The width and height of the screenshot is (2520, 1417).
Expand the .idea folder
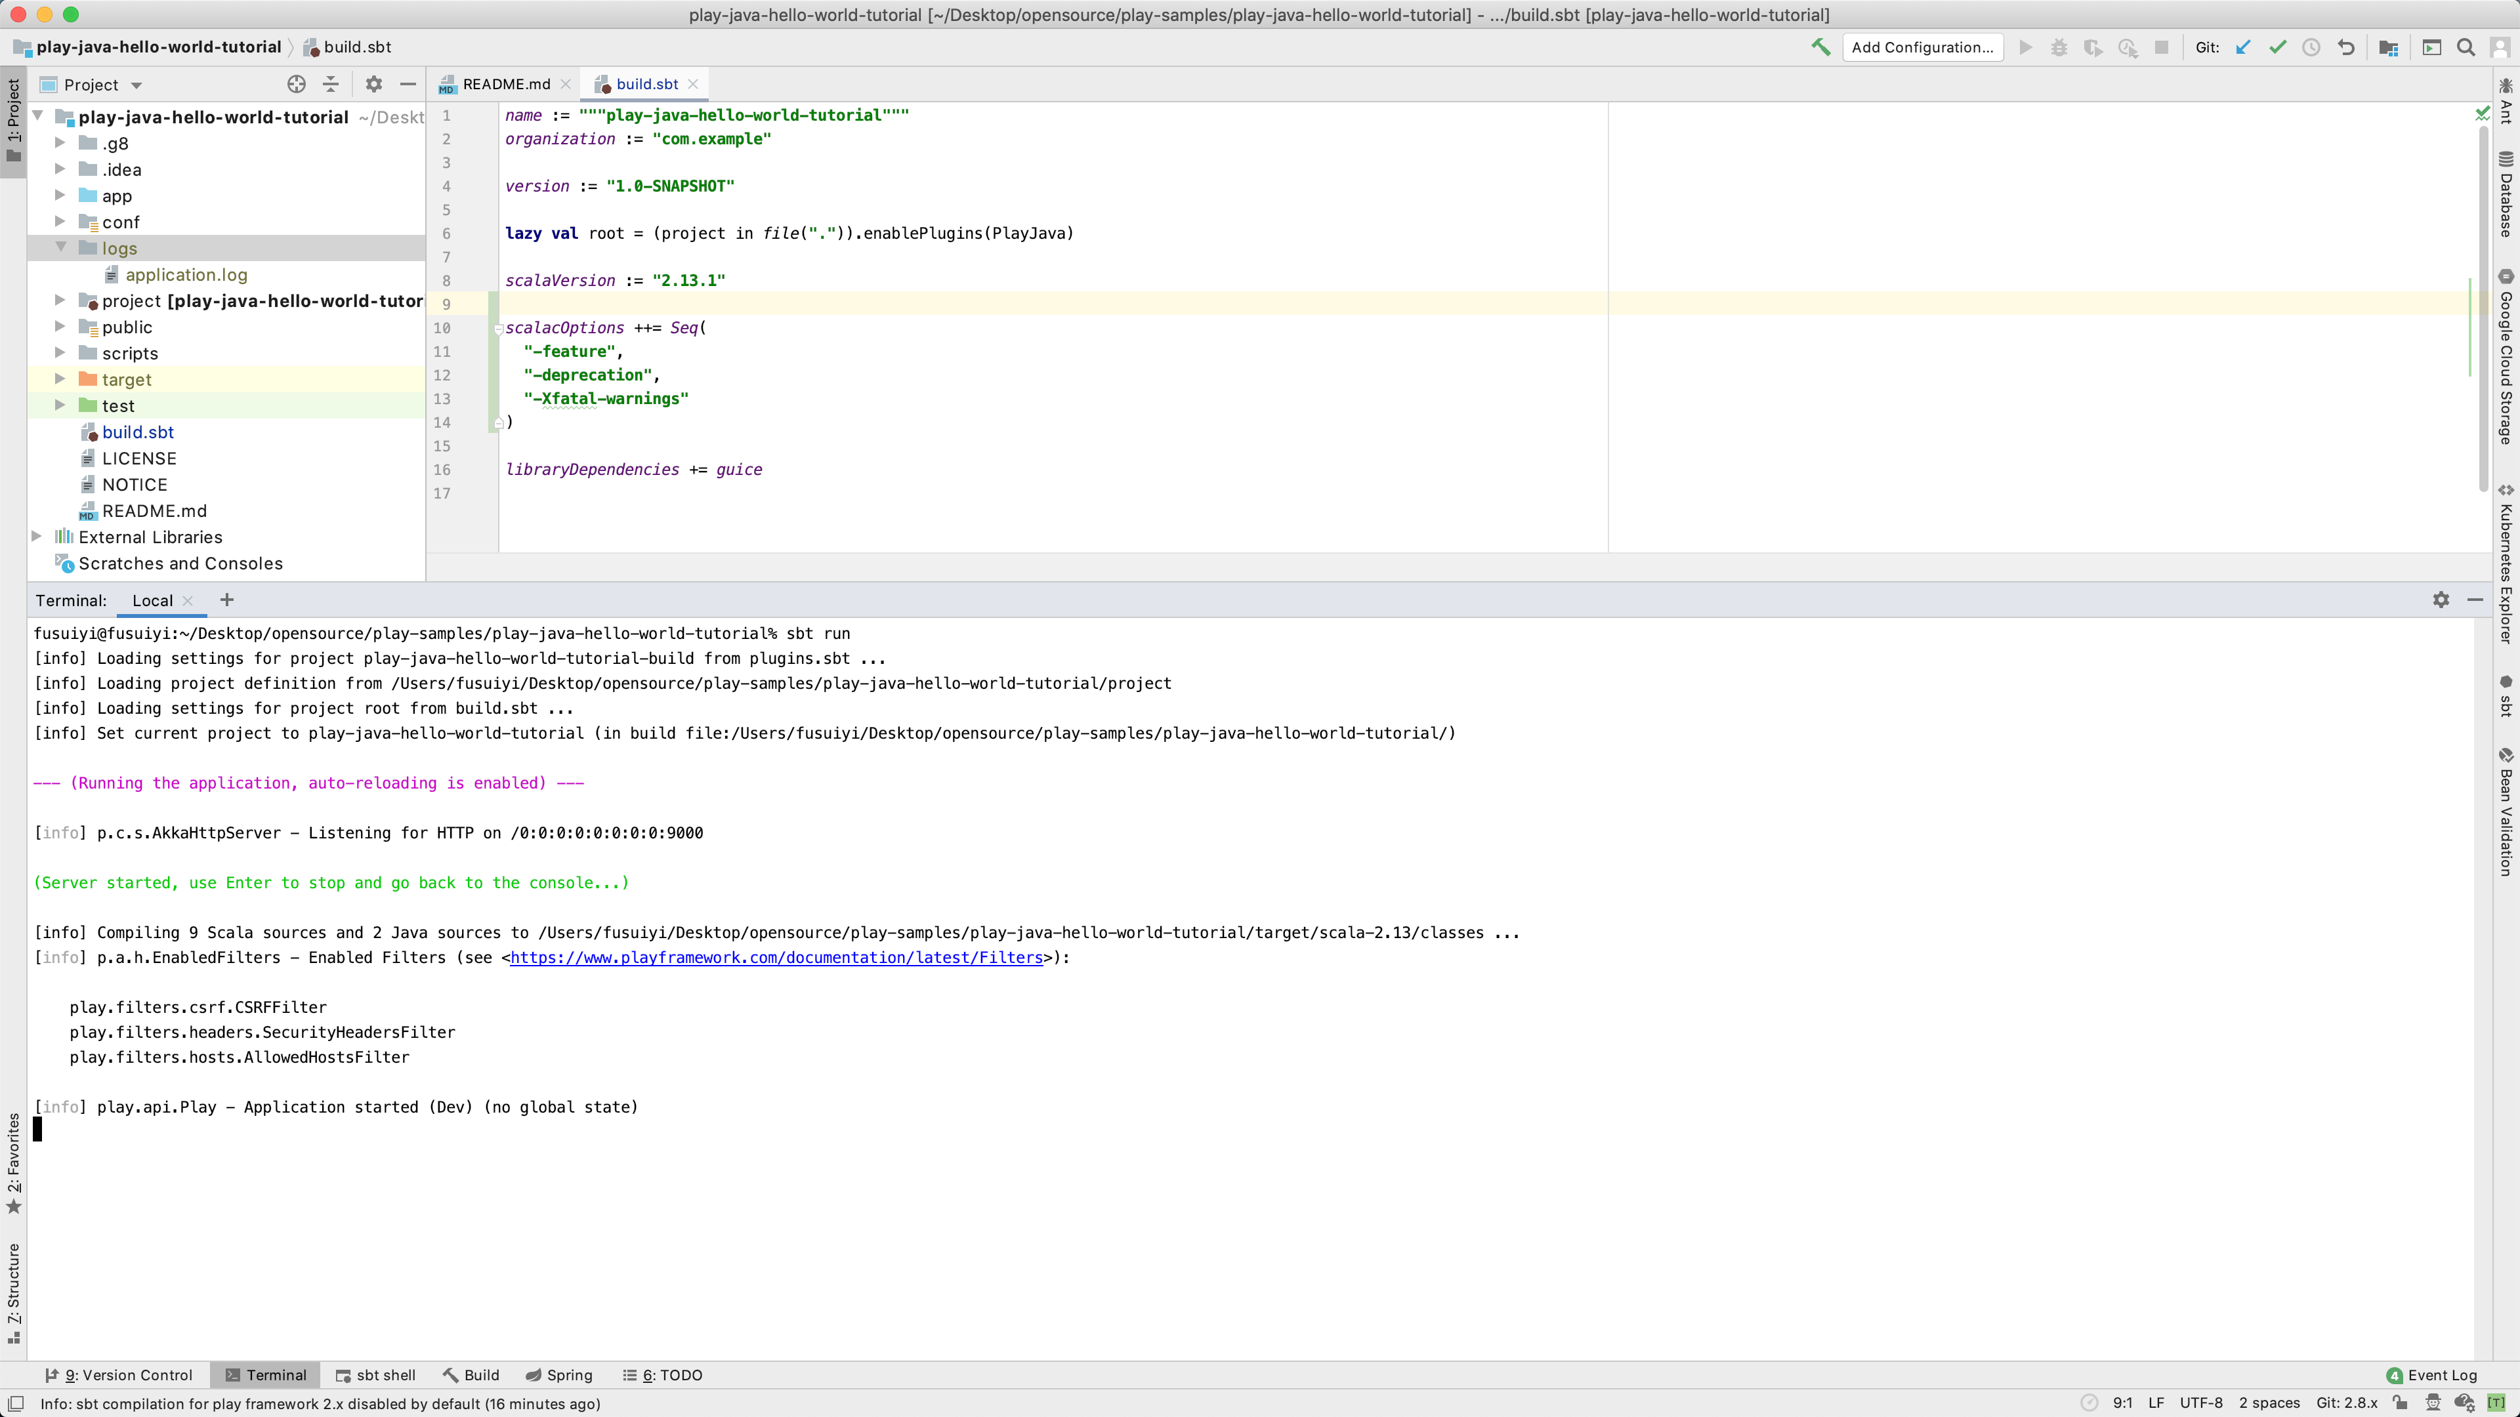[x=60, y=169]
